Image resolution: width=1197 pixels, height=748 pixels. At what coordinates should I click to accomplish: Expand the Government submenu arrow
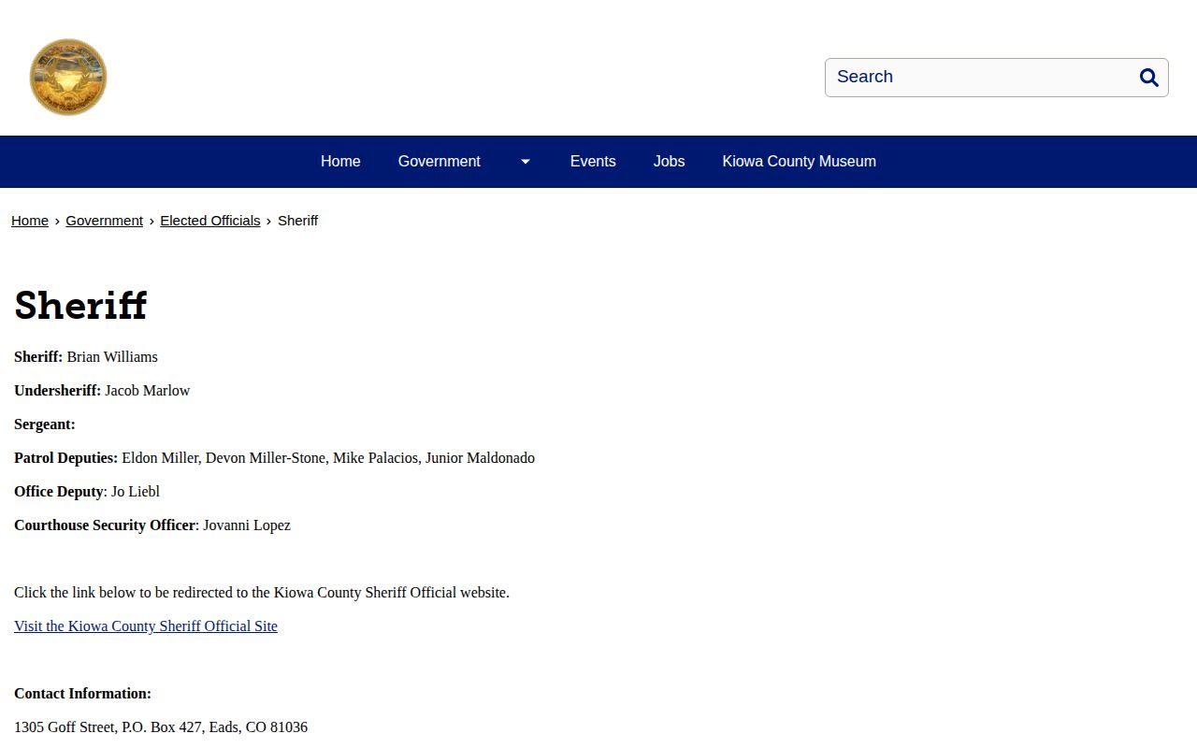[526, 162]
